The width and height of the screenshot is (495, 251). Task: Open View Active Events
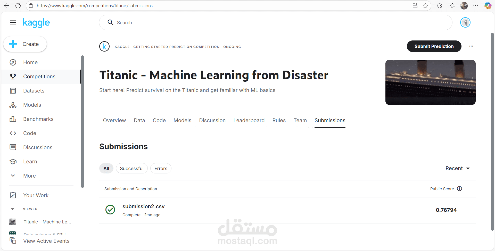point(46,241)
